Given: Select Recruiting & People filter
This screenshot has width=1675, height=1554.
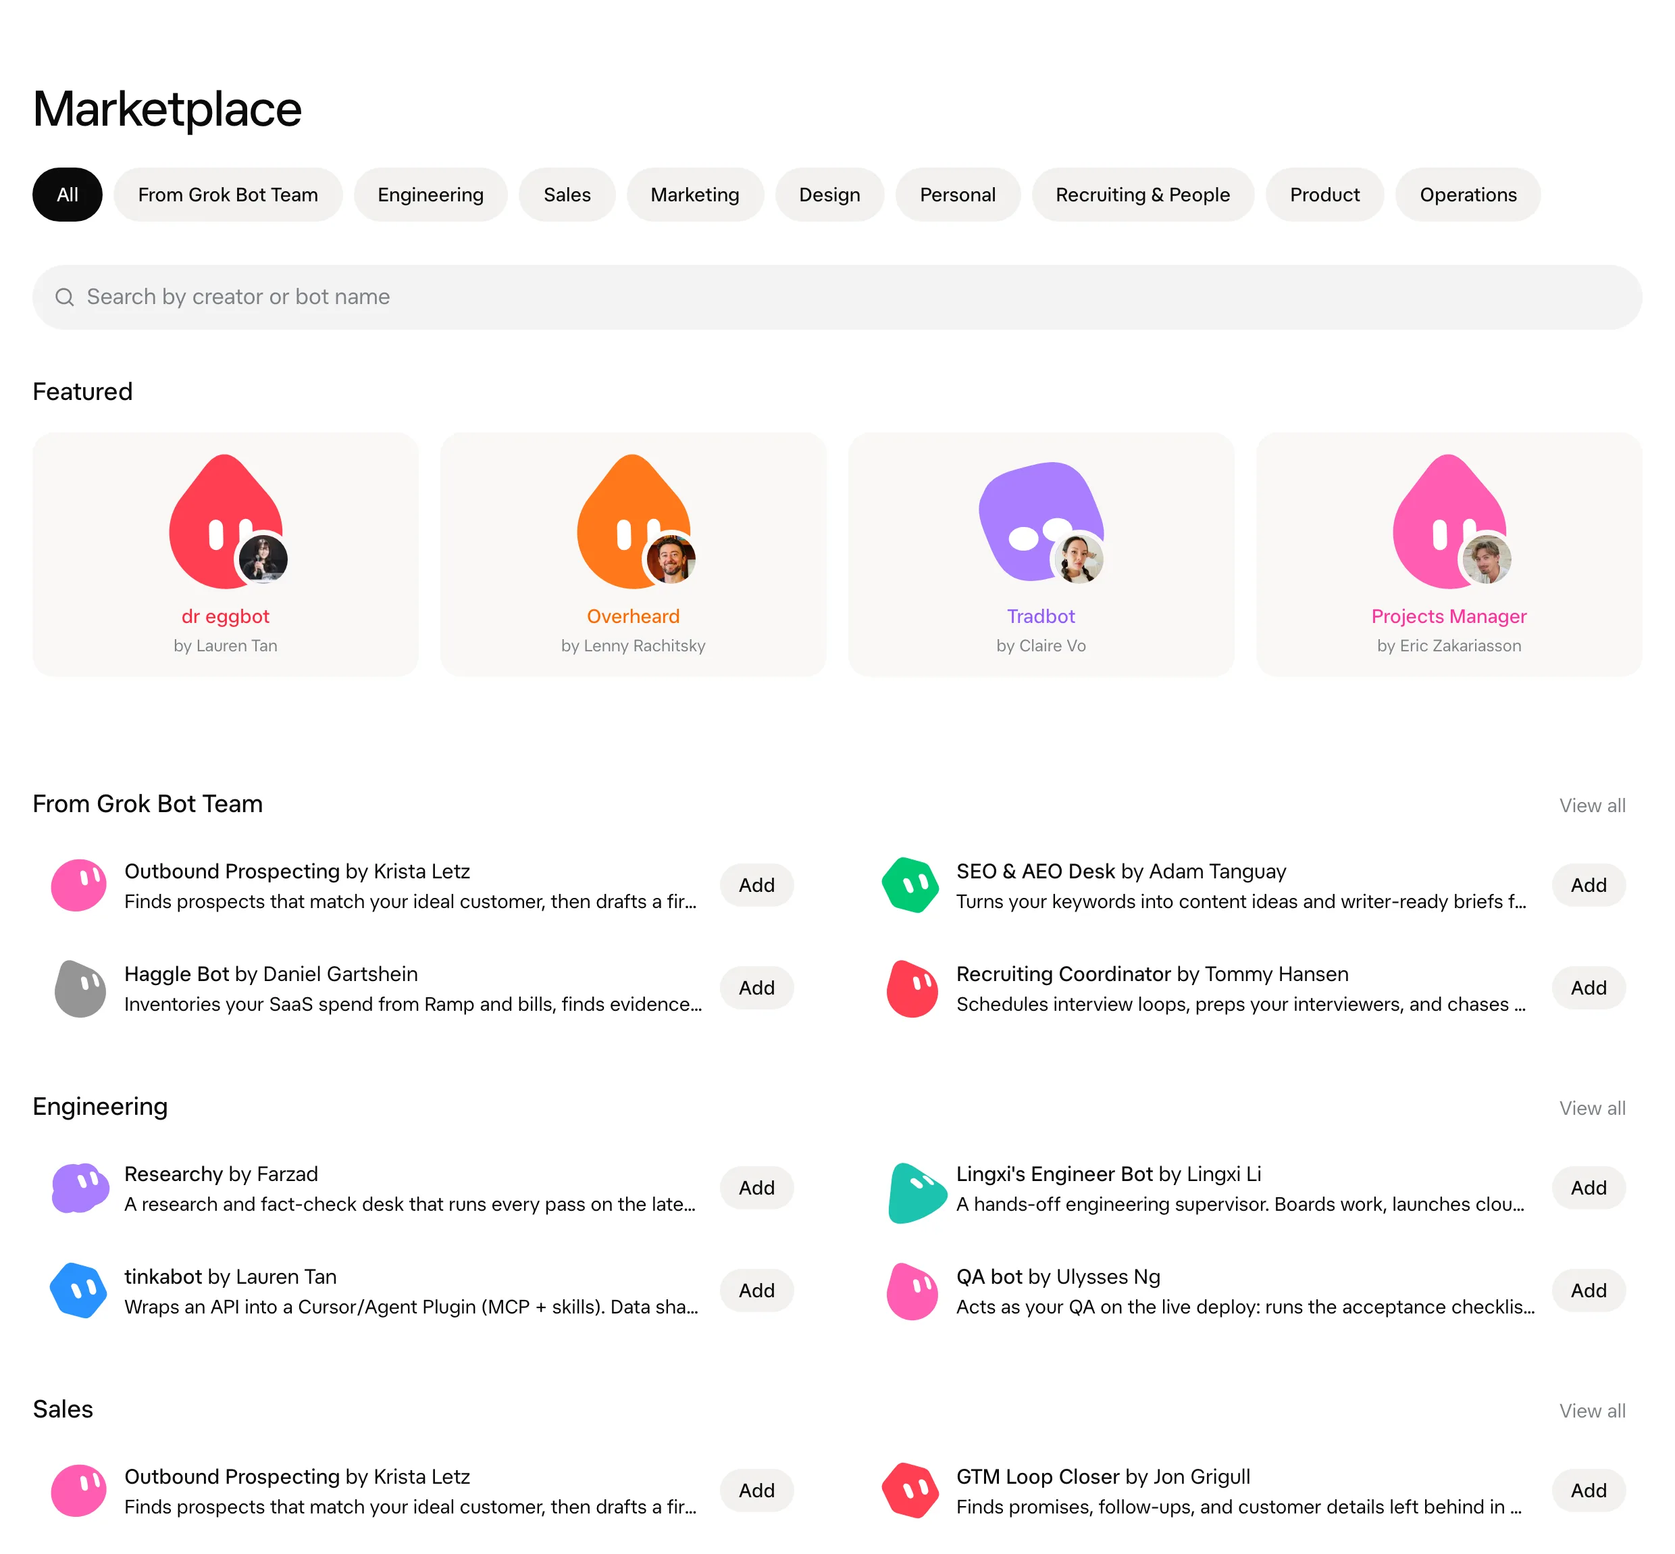Looking at the screenshot, I should coord(1142,195).
